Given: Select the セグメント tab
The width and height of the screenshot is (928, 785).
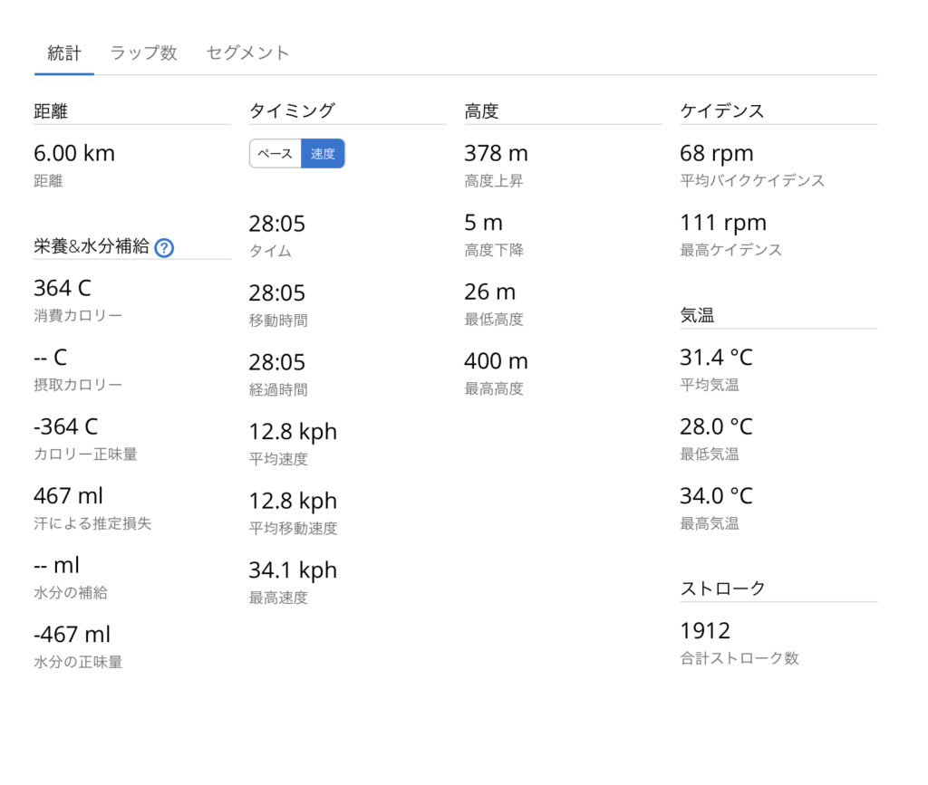Looking at the screenshot, I should [x=247, y=53].
